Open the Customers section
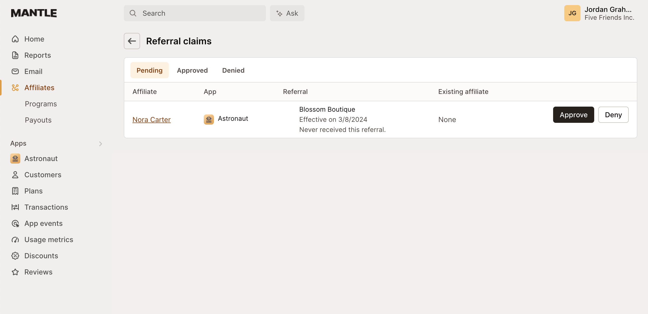 43,174
